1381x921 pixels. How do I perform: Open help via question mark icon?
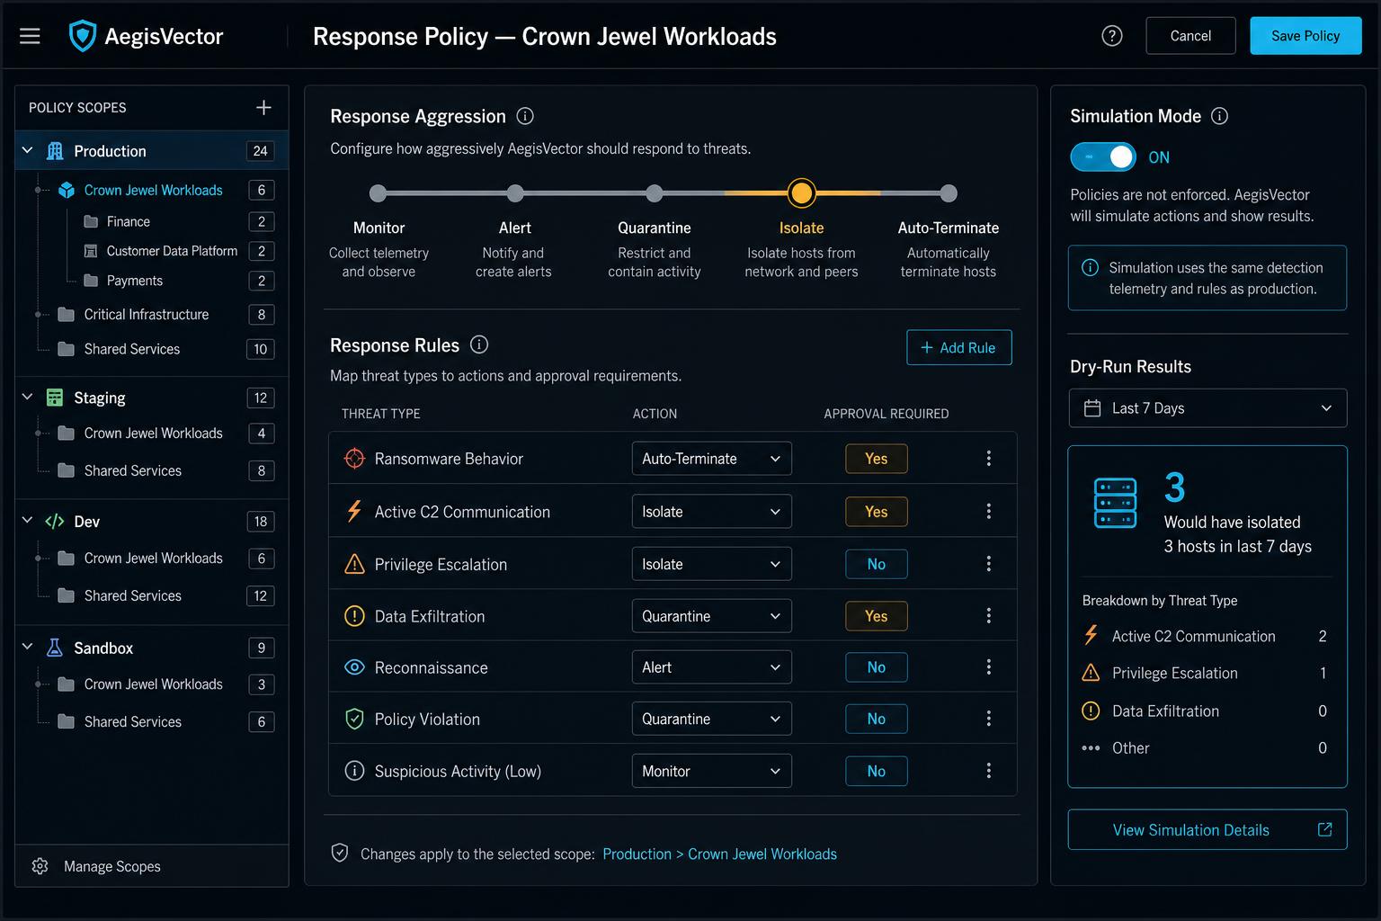click(x=1112, y=36)
